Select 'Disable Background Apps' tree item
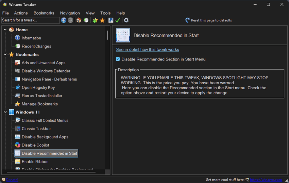 coord(45,137)
